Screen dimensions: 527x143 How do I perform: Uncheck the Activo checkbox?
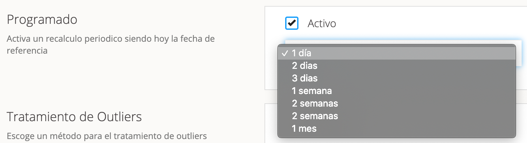coord(292,23)
